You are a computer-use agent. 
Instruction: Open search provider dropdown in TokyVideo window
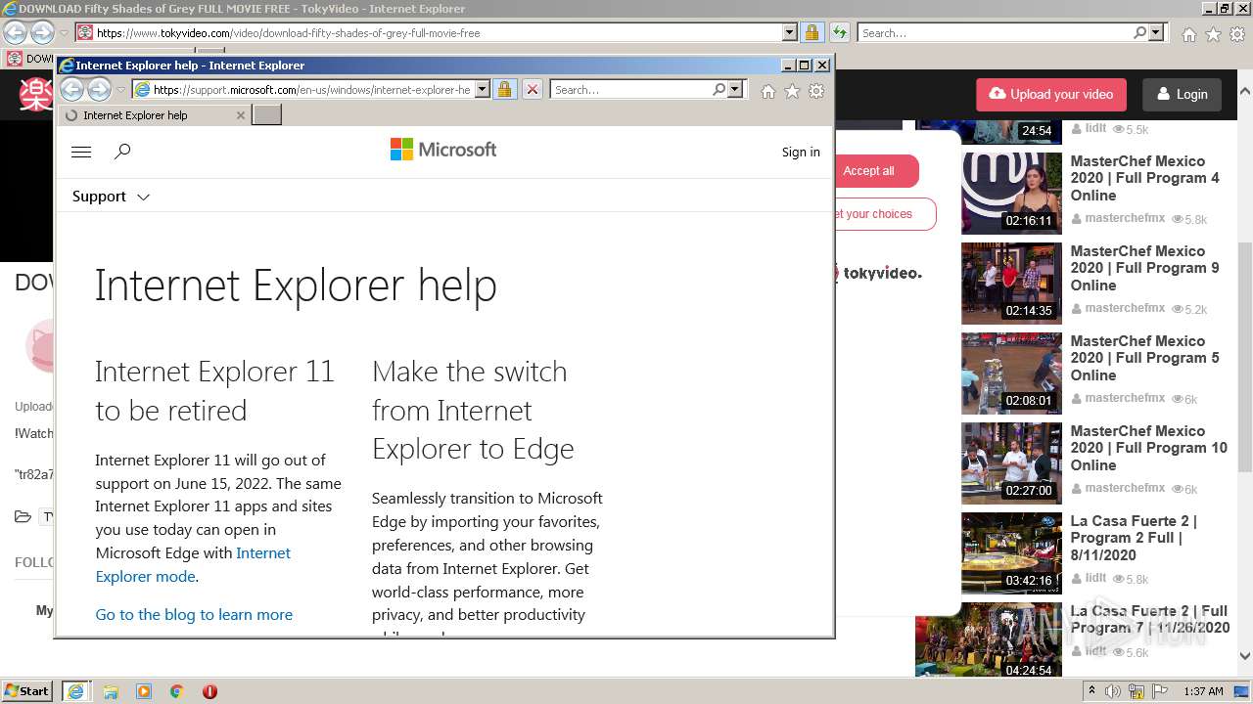[x=1156, y=33]
